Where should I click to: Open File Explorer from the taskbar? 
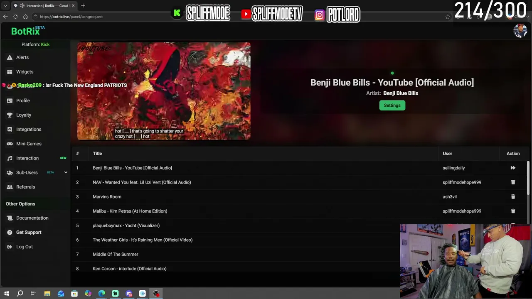click(x=47, y=294)
